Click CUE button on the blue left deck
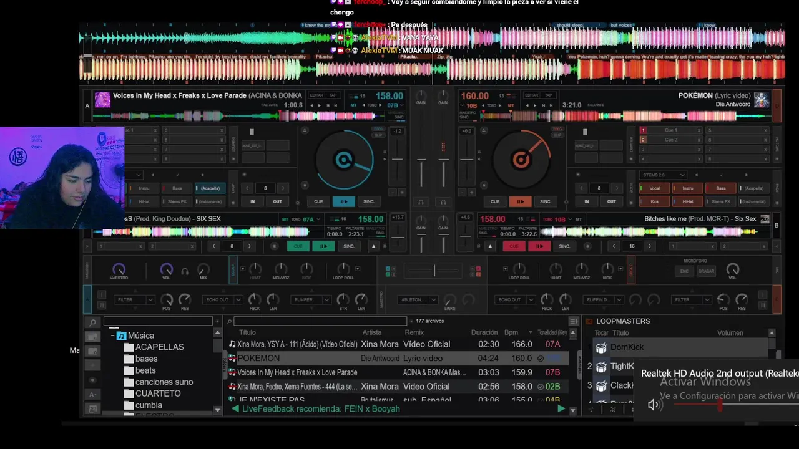Viewport: 799px width, 449px height. point(318,201)
